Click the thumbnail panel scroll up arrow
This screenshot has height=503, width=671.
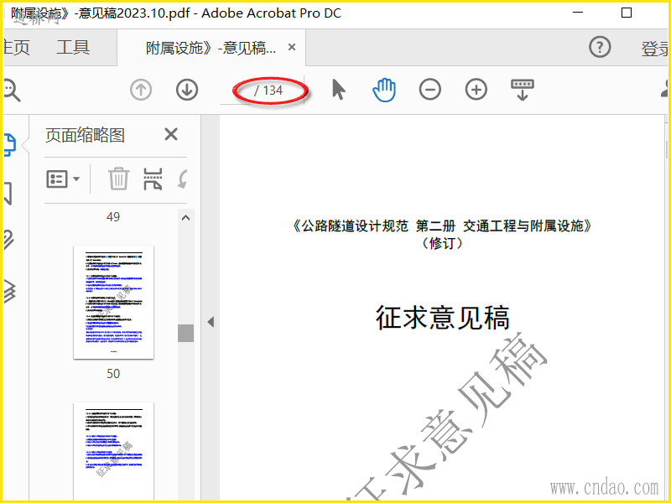[185, 218]
